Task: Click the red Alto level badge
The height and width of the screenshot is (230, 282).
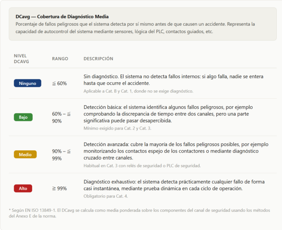Action: 23,189
